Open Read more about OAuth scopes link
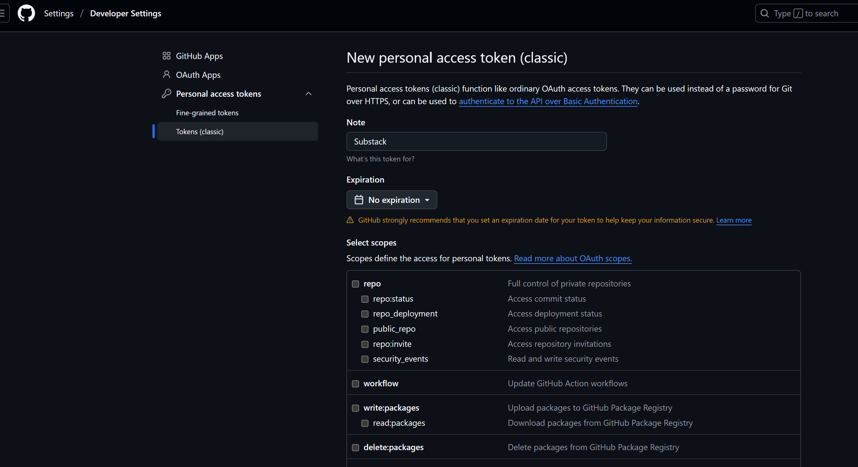Image resolution: width=858 pixels, height=467 pixels. coord(573,258)
